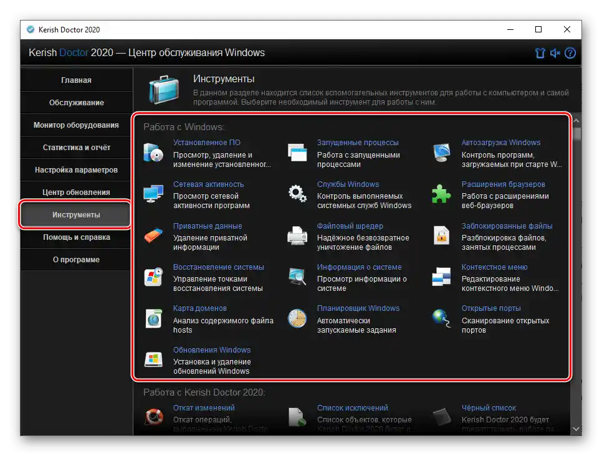Click the Карта доменов globe page icon
The image size is (602, 456).
(153, 318)
